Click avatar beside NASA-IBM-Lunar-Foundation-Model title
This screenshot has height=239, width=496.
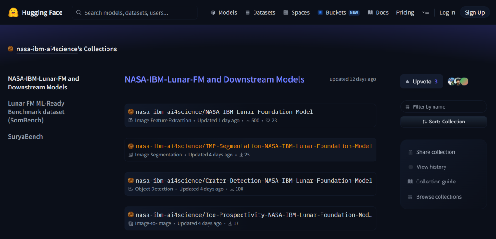point(131,111)
